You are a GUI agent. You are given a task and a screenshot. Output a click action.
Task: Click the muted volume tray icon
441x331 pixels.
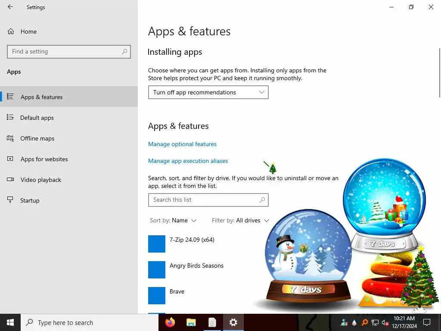pos(385,322)
